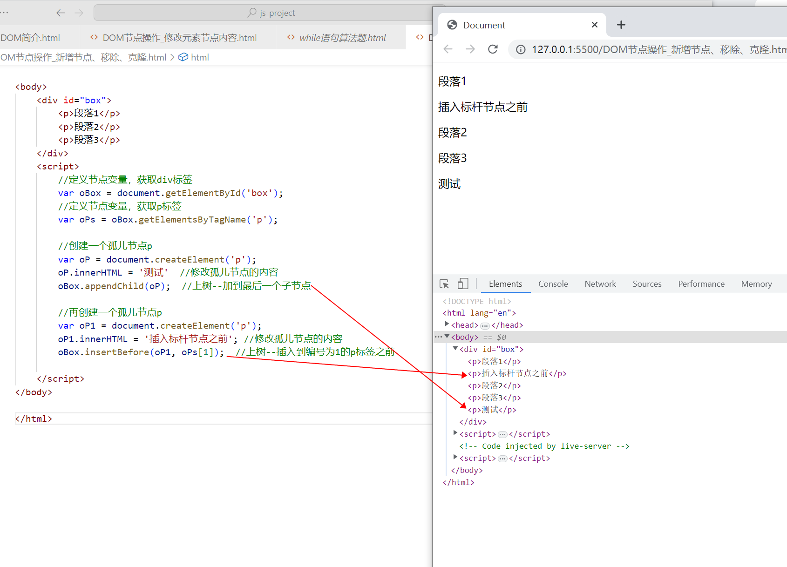The image size is (787, 567).
Task: Click 测试 paragraph on rendered page
Action: pyautogui.click(x=449, y=184)
